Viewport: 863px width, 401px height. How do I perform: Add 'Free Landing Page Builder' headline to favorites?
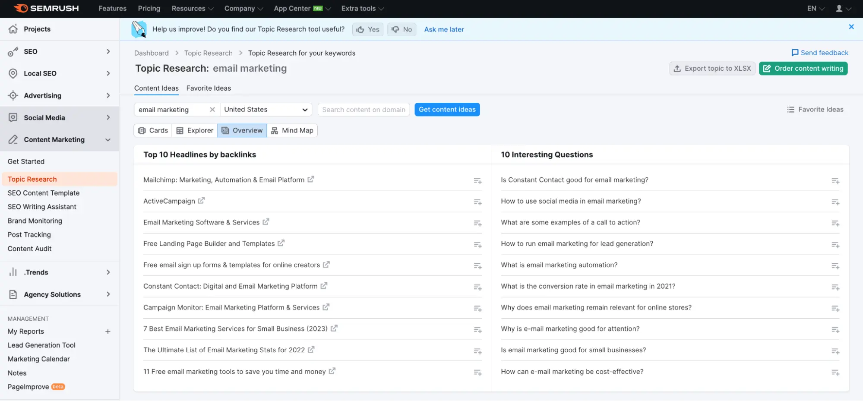tap(477, 245)
